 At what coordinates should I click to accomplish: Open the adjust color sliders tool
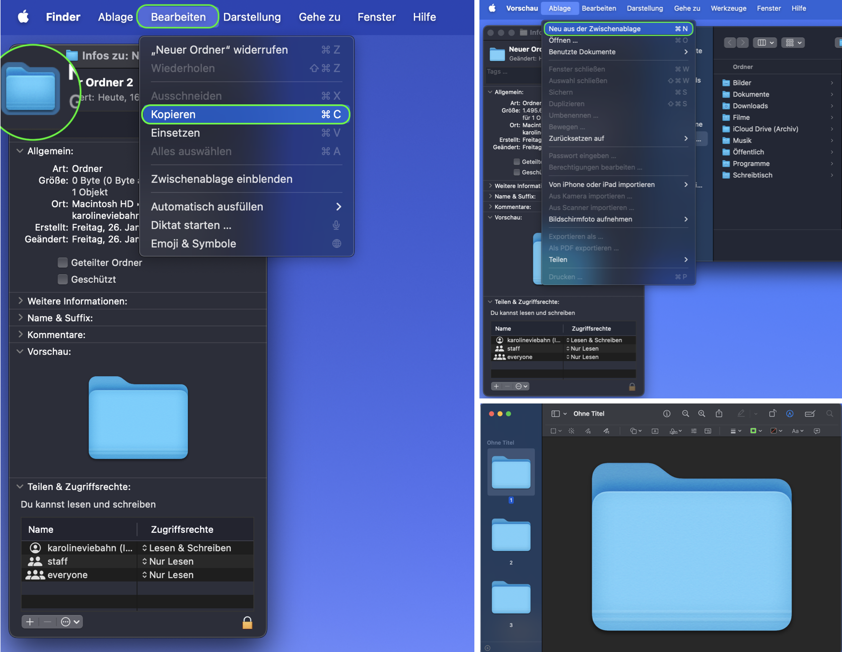tap(693, 431)
